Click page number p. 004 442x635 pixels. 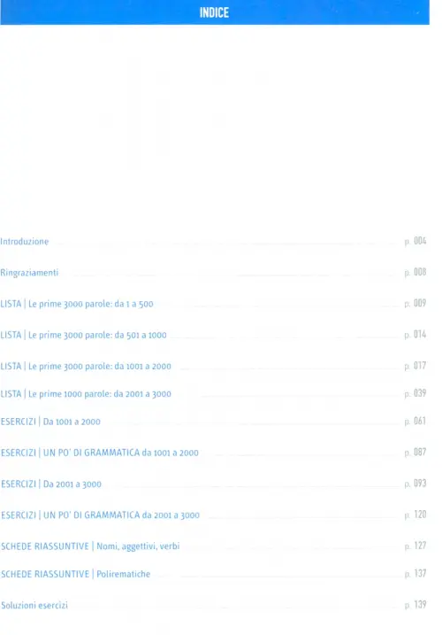tap(415, 241)
